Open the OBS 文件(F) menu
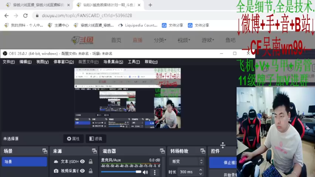This screenshot has height=177, width=315. click(9, 62)
